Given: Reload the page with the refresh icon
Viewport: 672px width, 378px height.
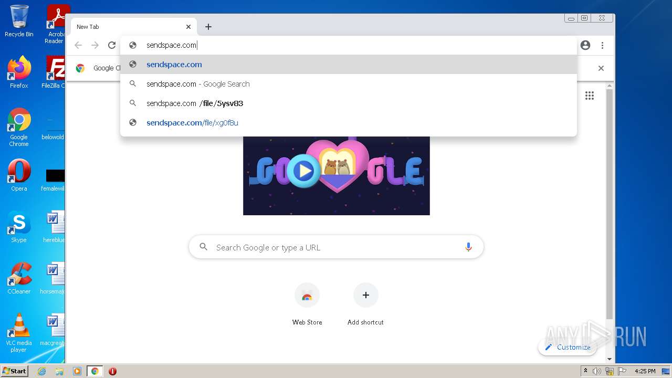Looking at the screenshot, I should coord(112,45).
